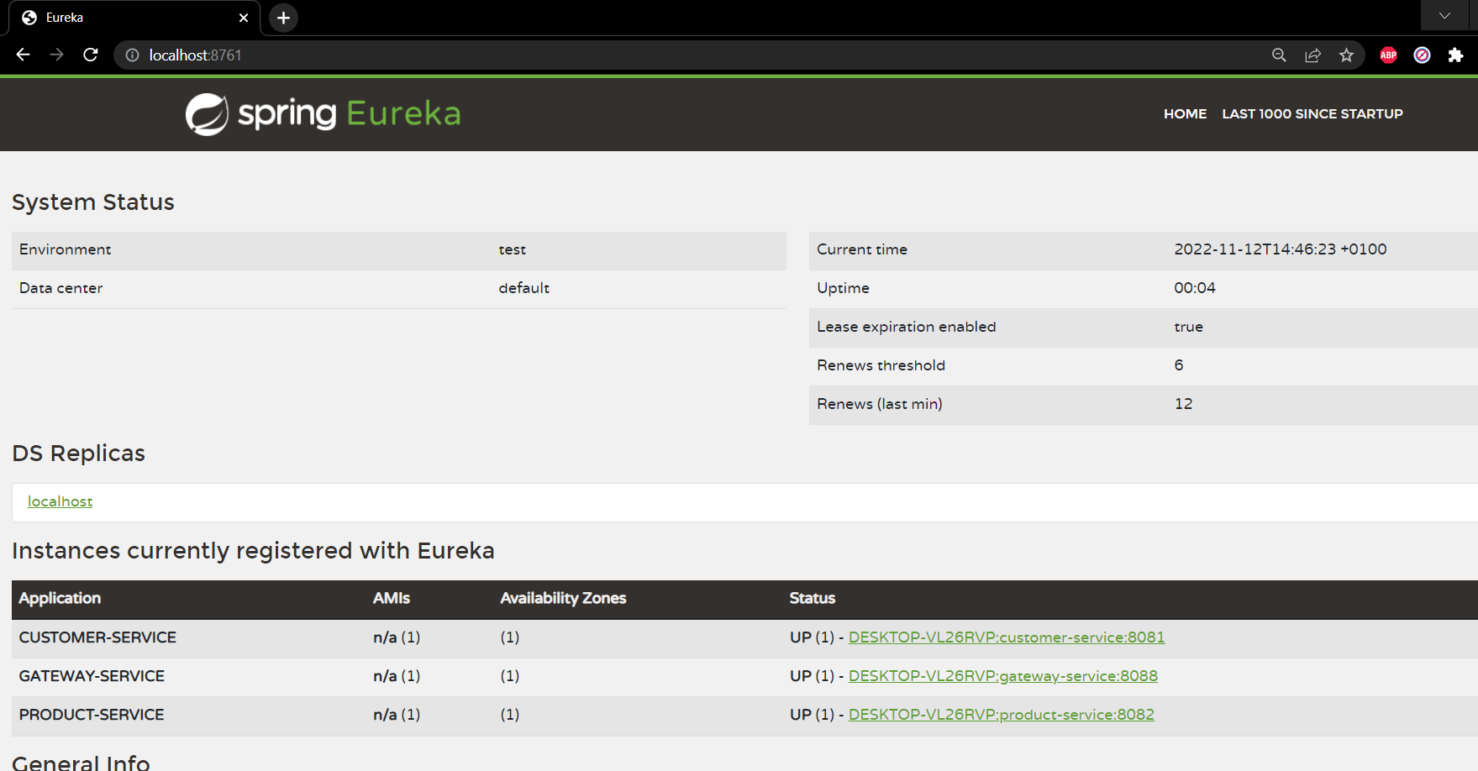Open the product-service:8082 instance link
The height and width of the screenshot is (771, 1478).
(1001, 714)
